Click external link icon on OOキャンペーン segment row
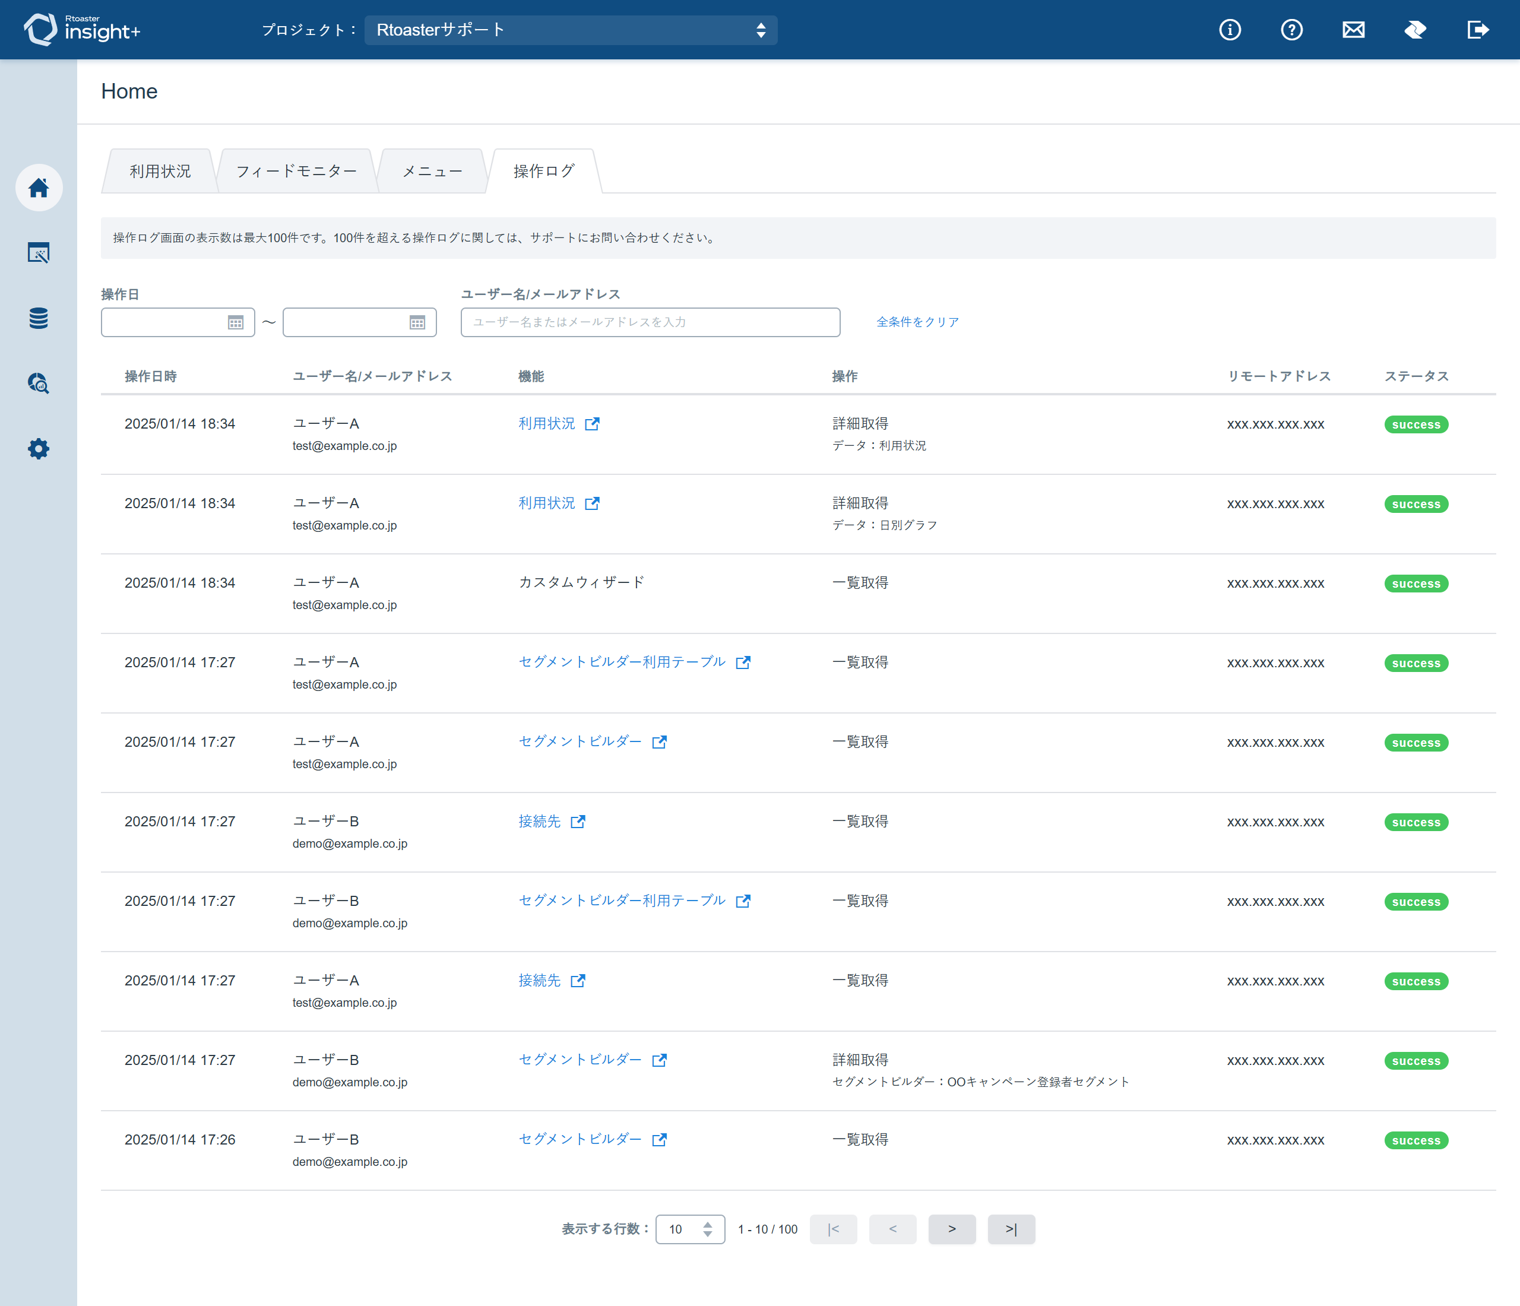The image size is (1520, 1306). tap(660, 1060)
